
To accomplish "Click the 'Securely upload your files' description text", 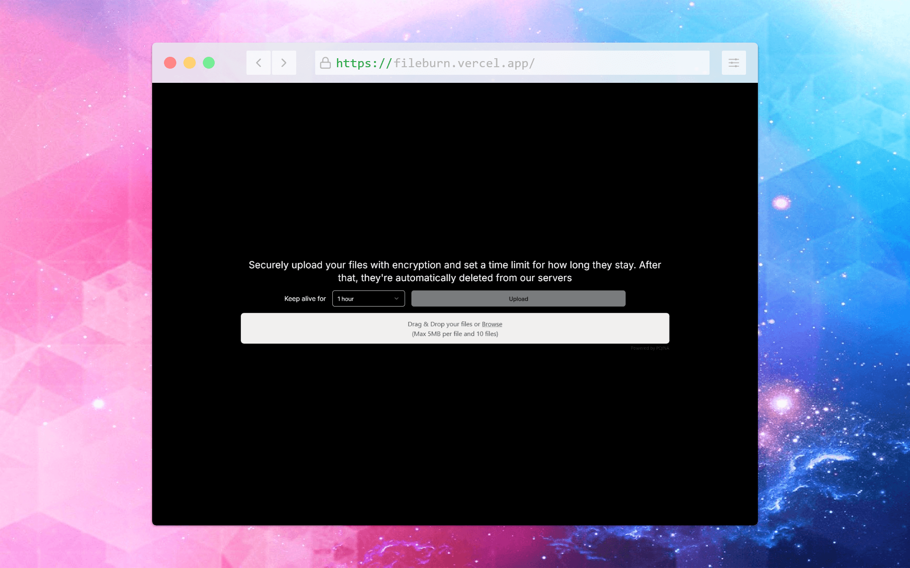I will (x=455, y=271).
